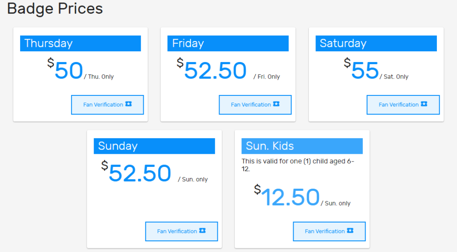This screenshot has width=457, height=252.
Task: Click the ticket icon in Sun. Kids button
Action: (350, 231)
